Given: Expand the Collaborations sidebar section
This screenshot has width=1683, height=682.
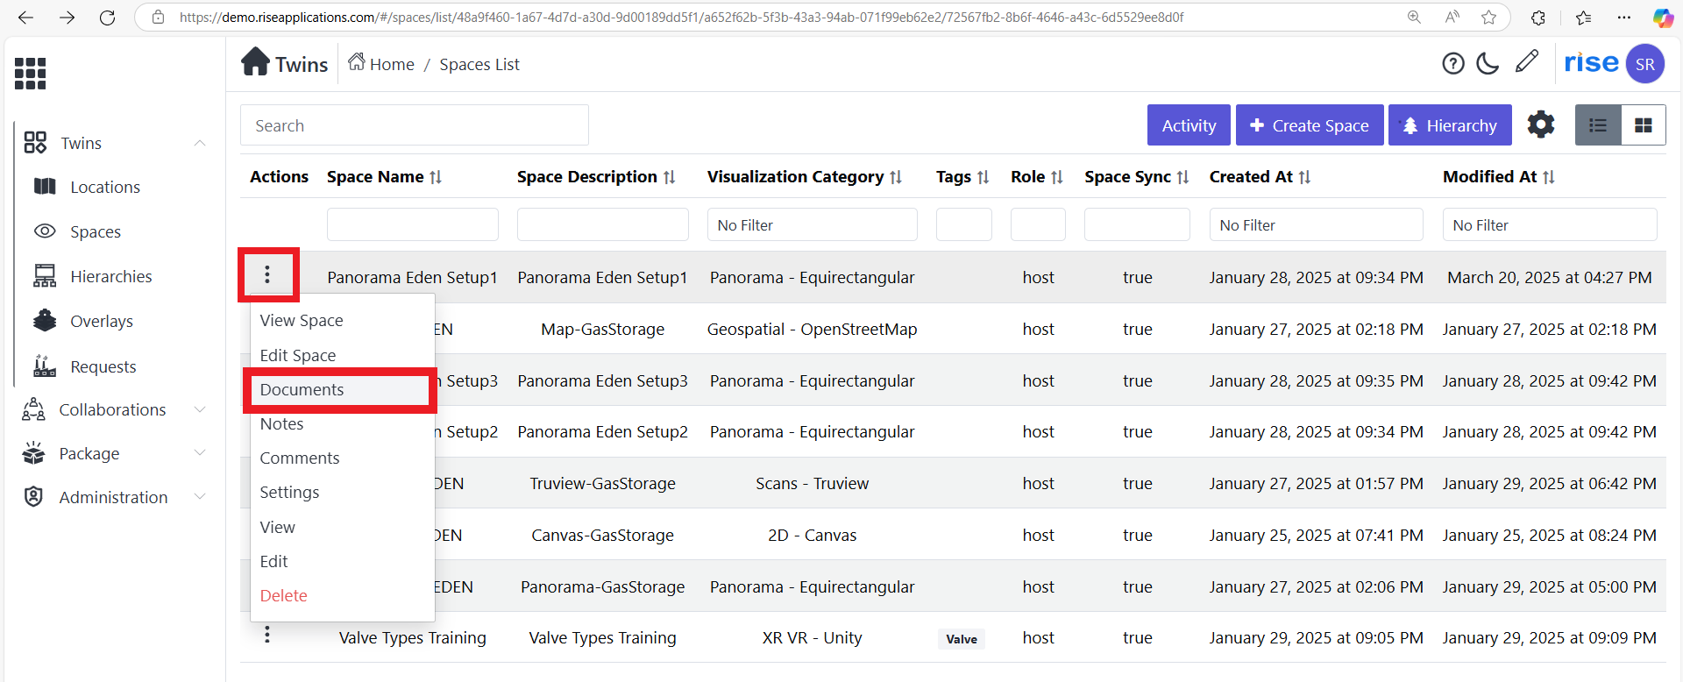Looking at the screenshot, I should [200, 409].
